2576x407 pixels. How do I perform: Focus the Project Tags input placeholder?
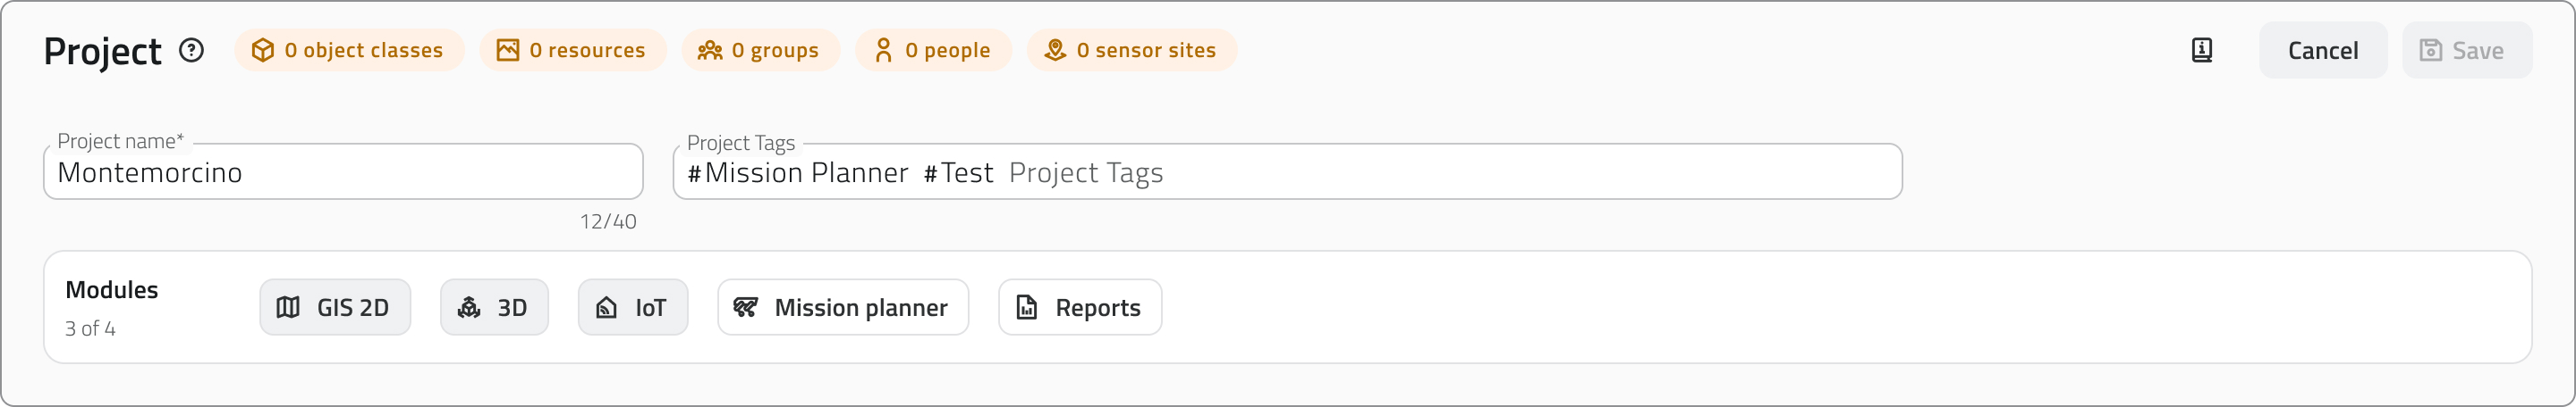coord(1086,172)
